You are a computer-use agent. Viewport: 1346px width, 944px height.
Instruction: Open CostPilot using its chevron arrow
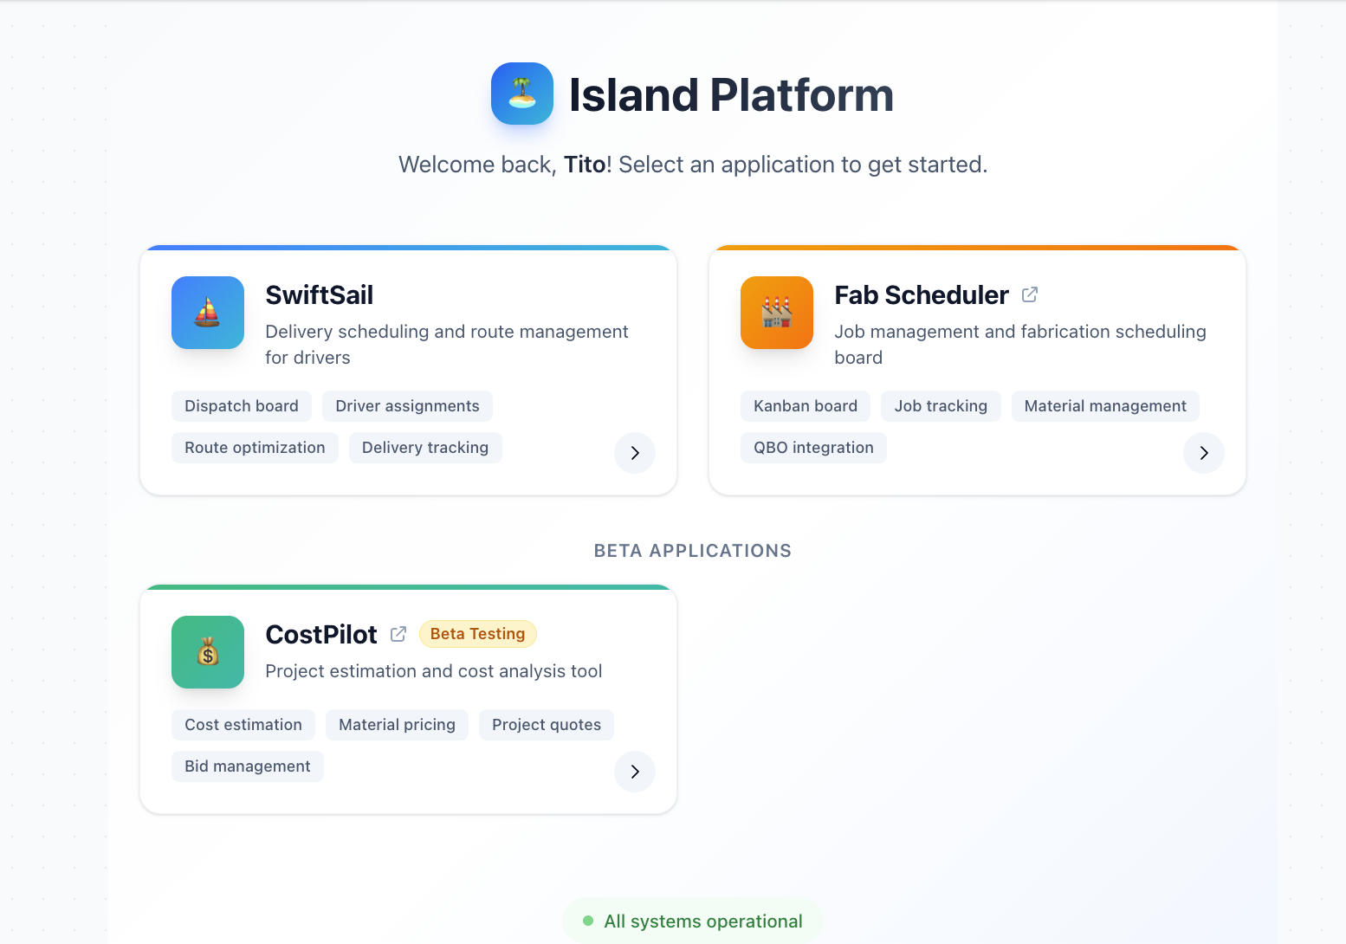[x=635, y=772]
